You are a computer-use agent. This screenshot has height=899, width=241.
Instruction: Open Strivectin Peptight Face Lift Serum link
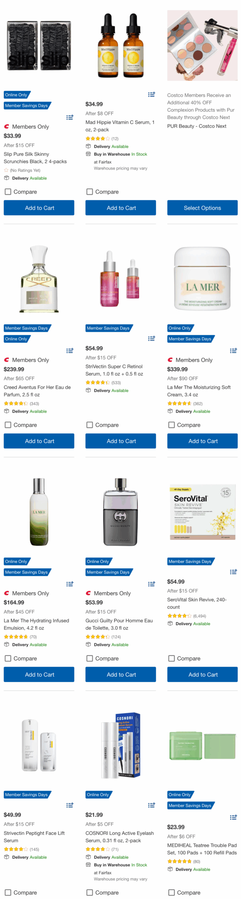pos(34,836)
